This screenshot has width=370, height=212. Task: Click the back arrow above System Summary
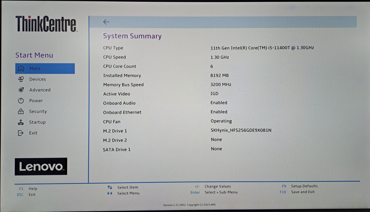[106, 22]
